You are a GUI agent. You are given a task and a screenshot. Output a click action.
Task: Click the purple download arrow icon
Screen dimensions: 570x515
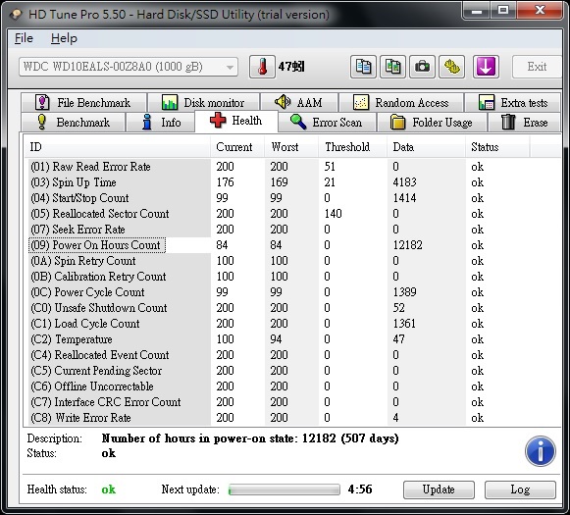(x=486, y=67)
